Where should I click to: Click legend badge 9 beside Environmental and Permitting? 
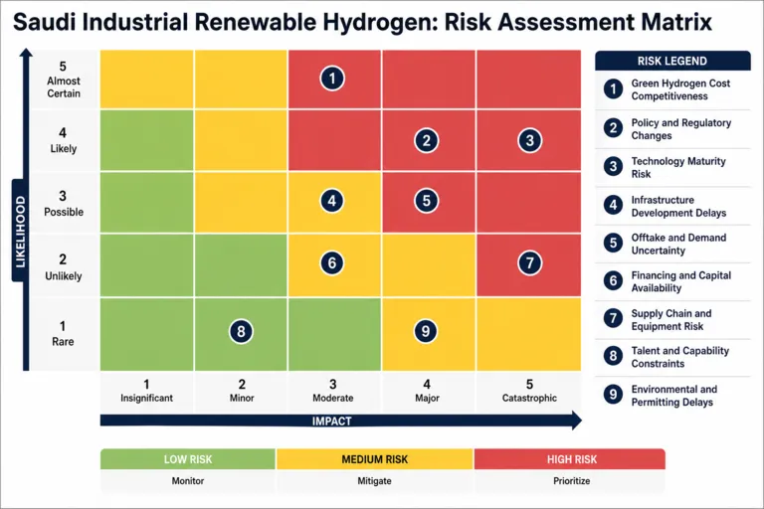613,395
